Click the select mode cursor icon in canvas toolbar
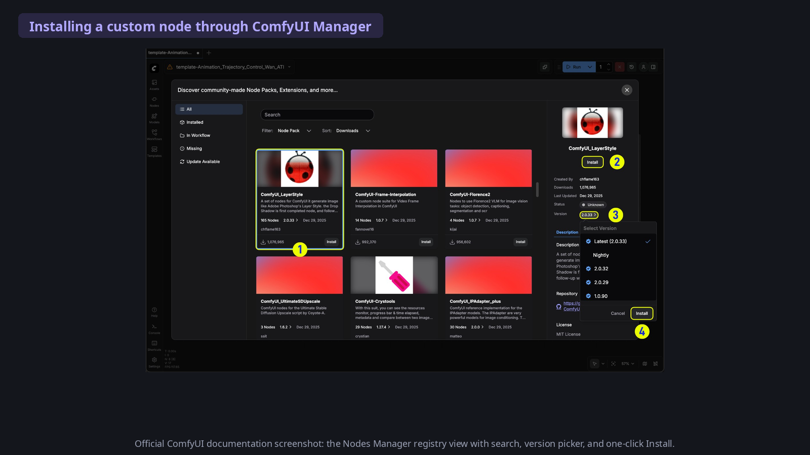Image resolution: width=810 pixels, height=455 pixels. (x=595, y=363)
